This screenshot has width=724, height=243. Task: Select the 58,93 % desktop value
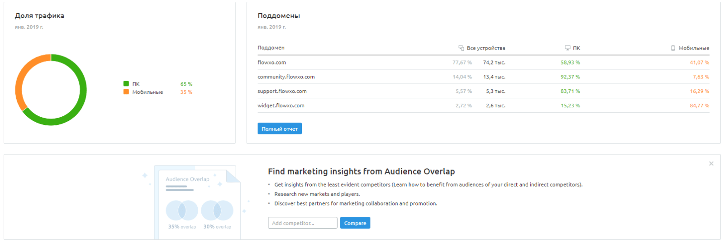click(x=570, y=62)
